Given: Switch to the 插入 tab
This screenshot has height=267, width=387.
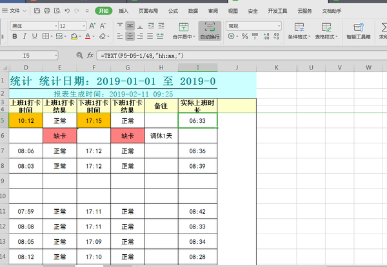Looking at the screenshot, I should [x=123, y=11].
